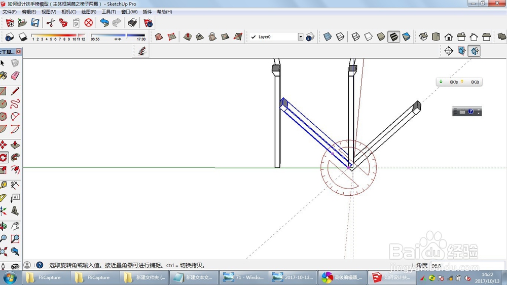The width and height of the screenshot is (507, 285).
Task: Click the sandbox Smoove tool
Action: [x=187, y=37]
